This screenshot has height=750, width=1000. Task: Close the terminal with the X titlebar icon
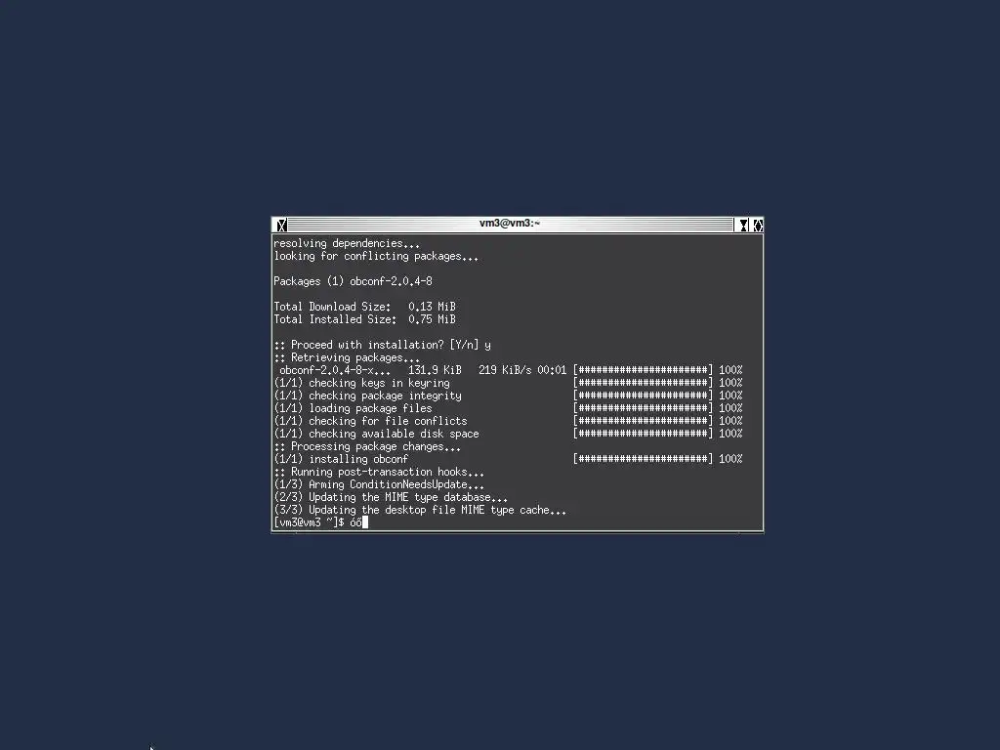point(281,225)
